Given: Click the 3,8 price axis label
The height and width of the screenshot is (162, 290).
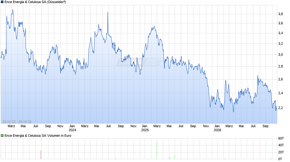Looking at the screenshot, I should click(x=280, y=14).
